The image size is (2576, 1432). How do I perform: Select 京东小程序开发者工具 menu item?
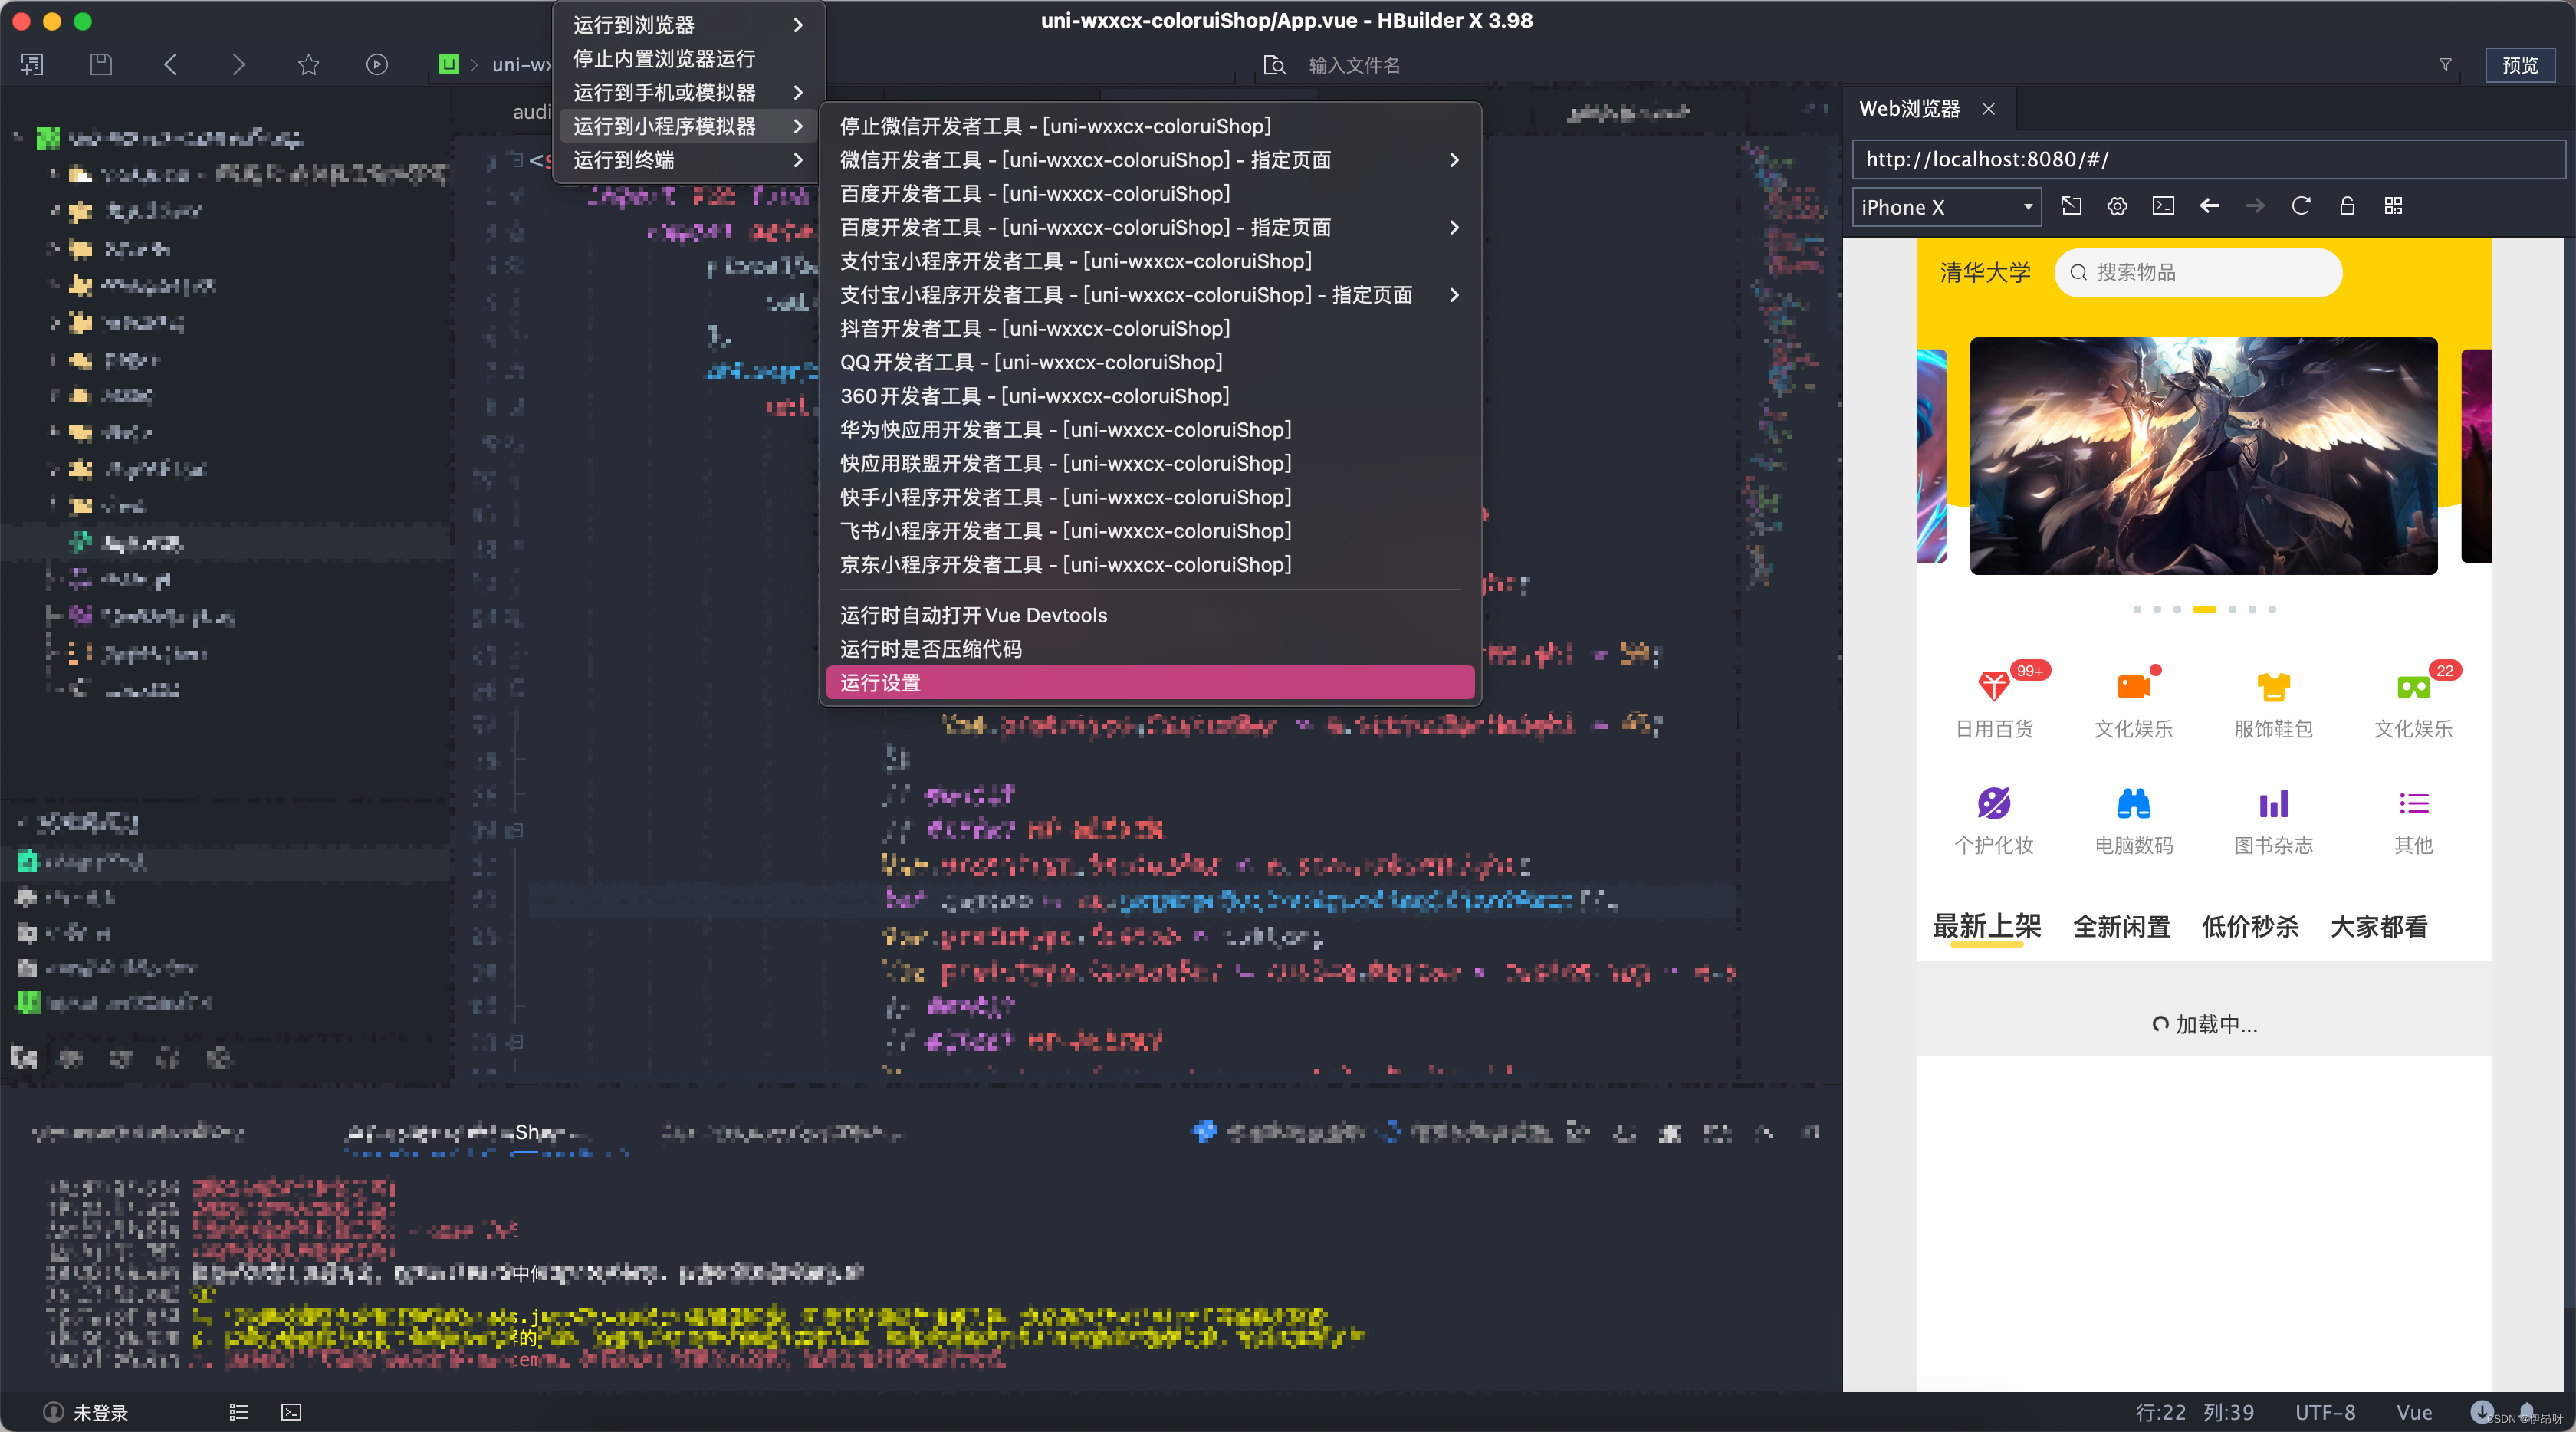point(1150,565)
